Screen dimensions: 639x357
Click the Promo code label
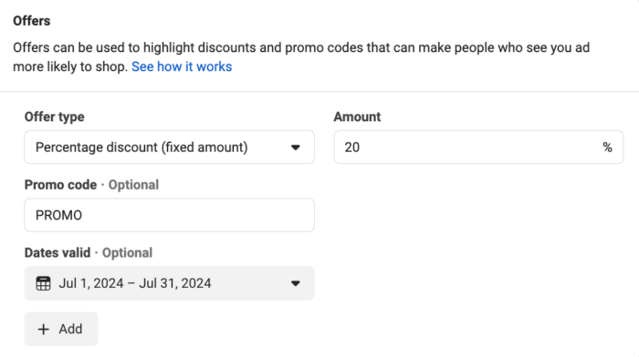[x=61, y=185]
